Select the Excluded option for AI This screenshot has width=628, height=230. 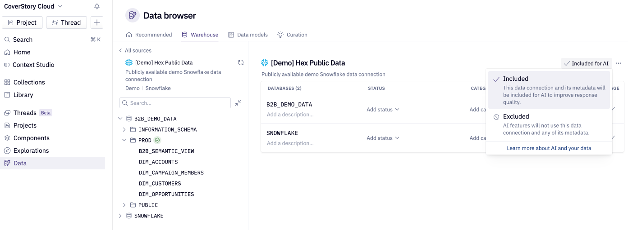click(549, 124)
